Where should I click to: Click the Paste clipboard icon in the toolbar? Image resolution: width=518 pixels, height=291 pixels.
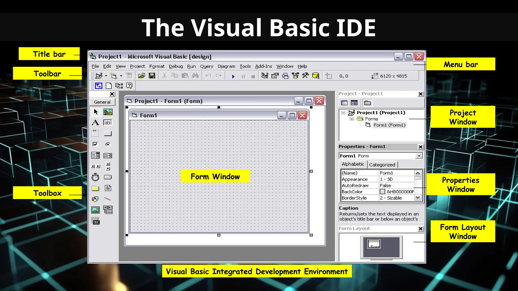185,76
